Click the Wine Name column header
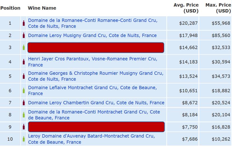 pos(42,8)
